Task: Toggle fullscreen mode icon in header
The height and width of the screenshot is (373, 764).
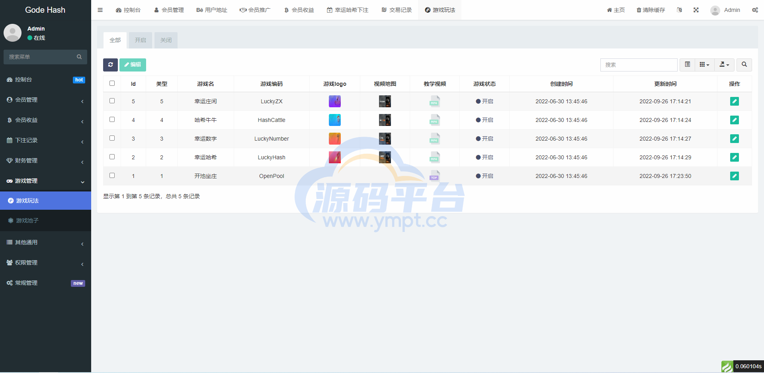Action: coord(696,10)
